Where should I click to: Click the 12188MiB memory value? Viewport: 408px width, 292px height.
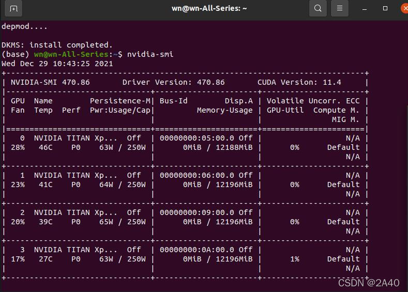tap(234, 147)
